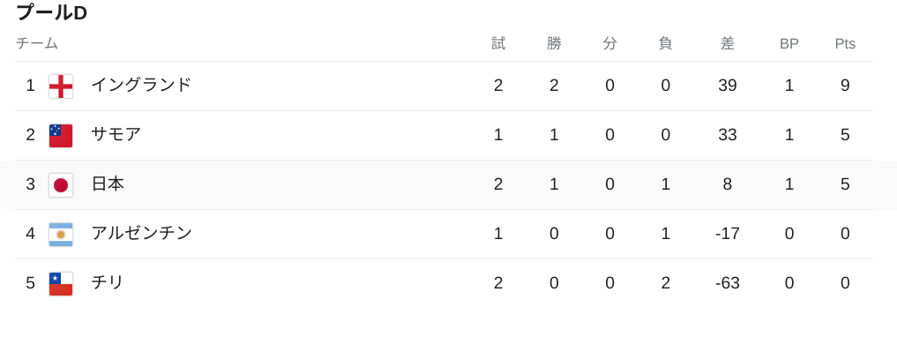This screenshot has height=337, width=897.
Task: Open the イングランド team link
Action: (141, 86)
